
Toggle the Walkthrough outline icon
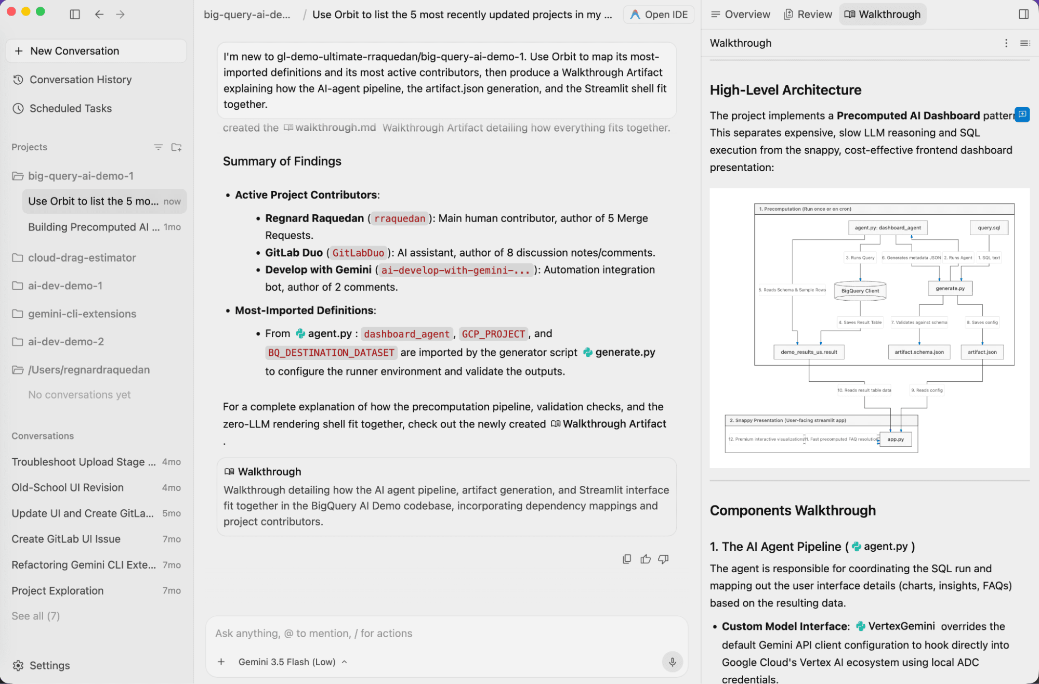pyautogui.click(x=1025, y=43)
